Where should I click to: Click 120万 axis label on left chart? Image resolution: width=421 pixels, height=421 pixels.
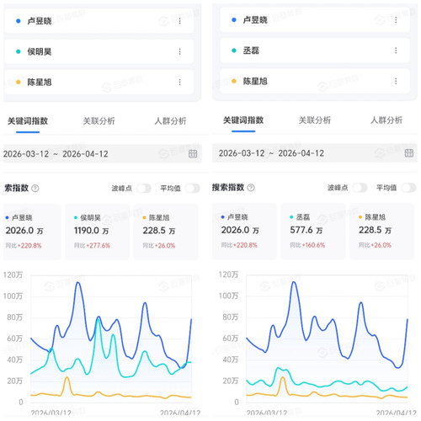[13, 274]
